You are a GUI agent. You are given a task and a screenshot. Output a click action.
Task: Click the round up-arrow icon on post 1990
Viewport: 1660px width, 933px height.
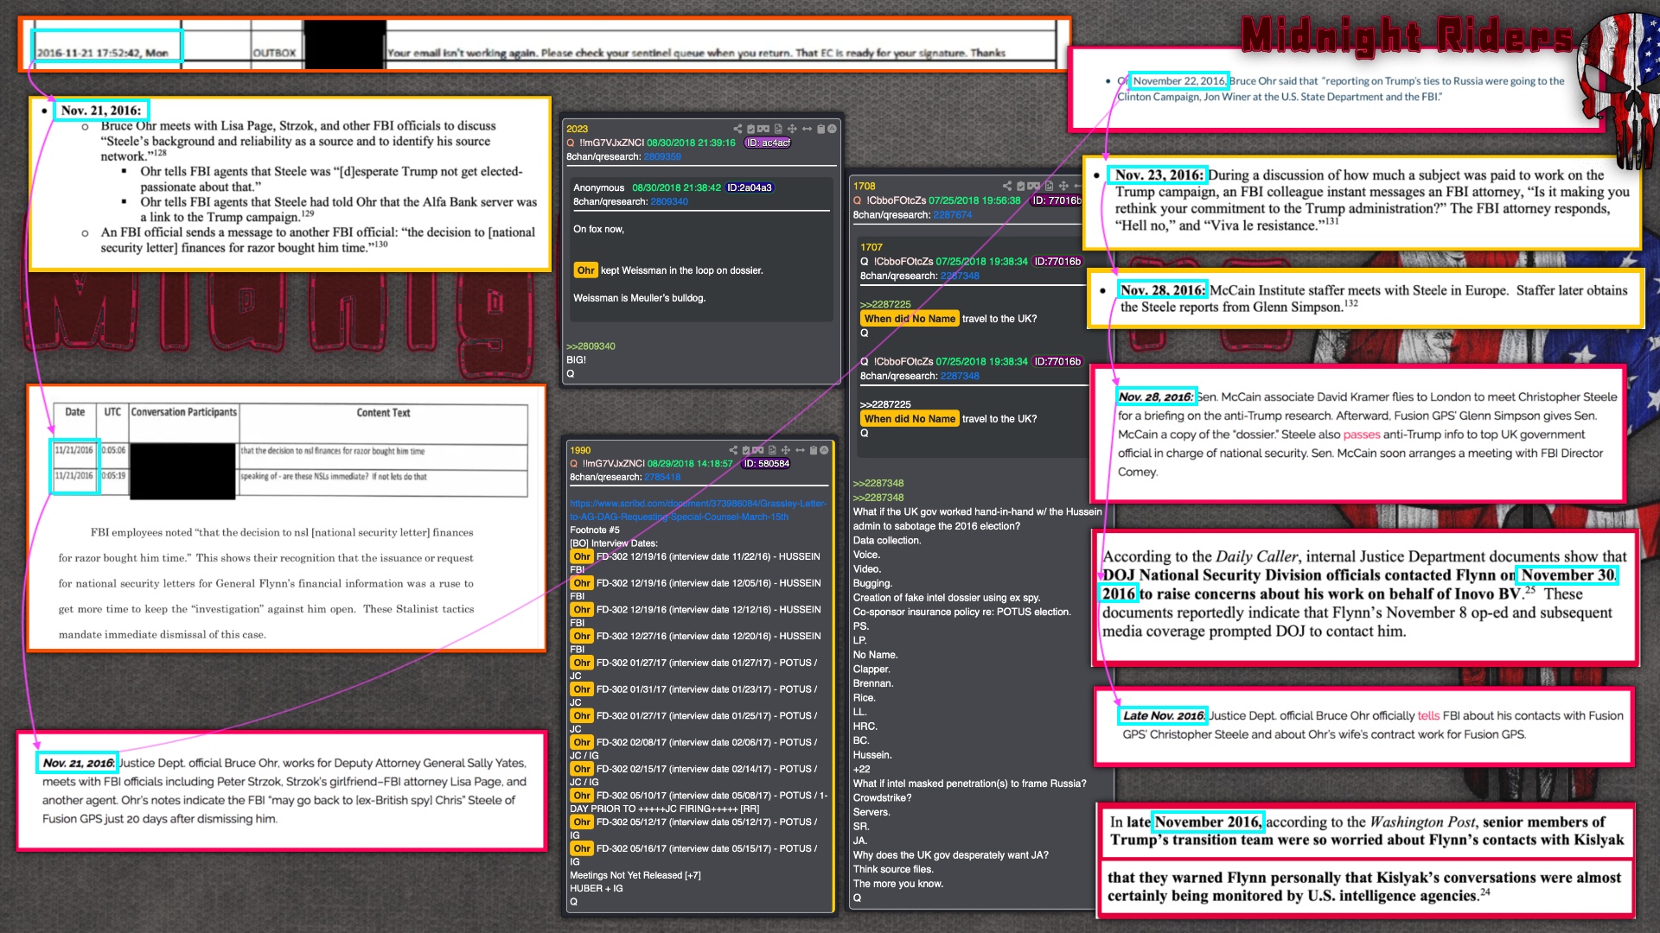pos(824,450)
